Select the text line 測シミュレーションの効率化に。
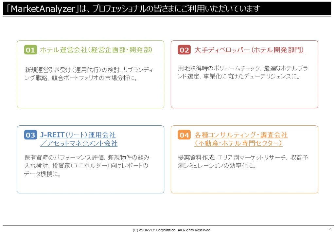 click(217, 166)
